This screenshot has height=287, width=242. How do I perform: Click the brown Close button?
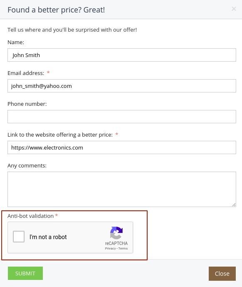coord(222,274)
